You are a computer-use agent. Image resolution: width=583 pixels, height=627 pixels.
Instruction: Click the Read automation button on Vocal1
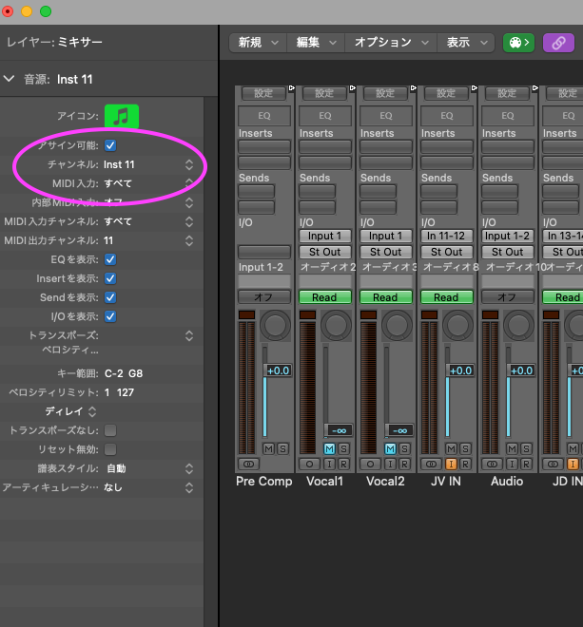click(x=324, y=297)
